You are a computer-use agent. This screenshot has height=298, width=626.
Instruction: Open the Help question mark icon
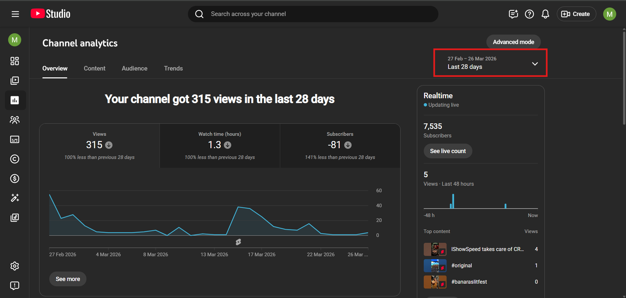click(529, 14)
